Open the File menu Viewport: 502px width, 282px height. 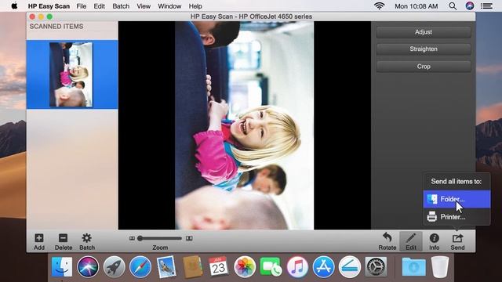pos(82,6)
